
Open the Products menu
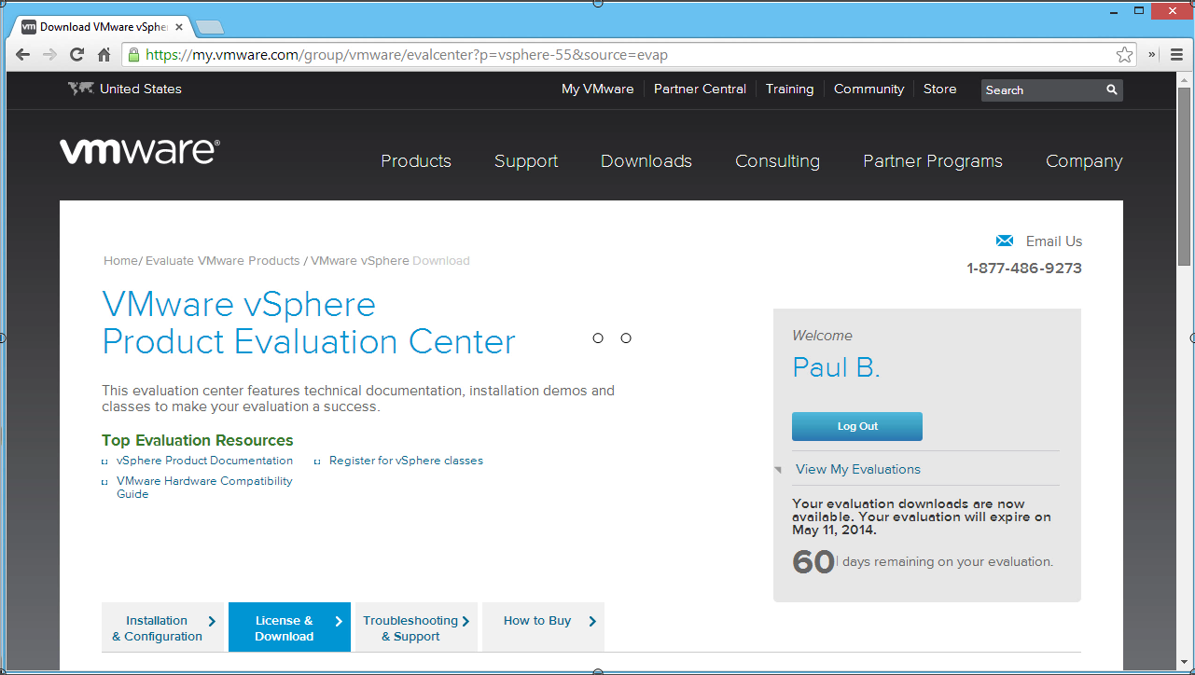click(416, 161)
